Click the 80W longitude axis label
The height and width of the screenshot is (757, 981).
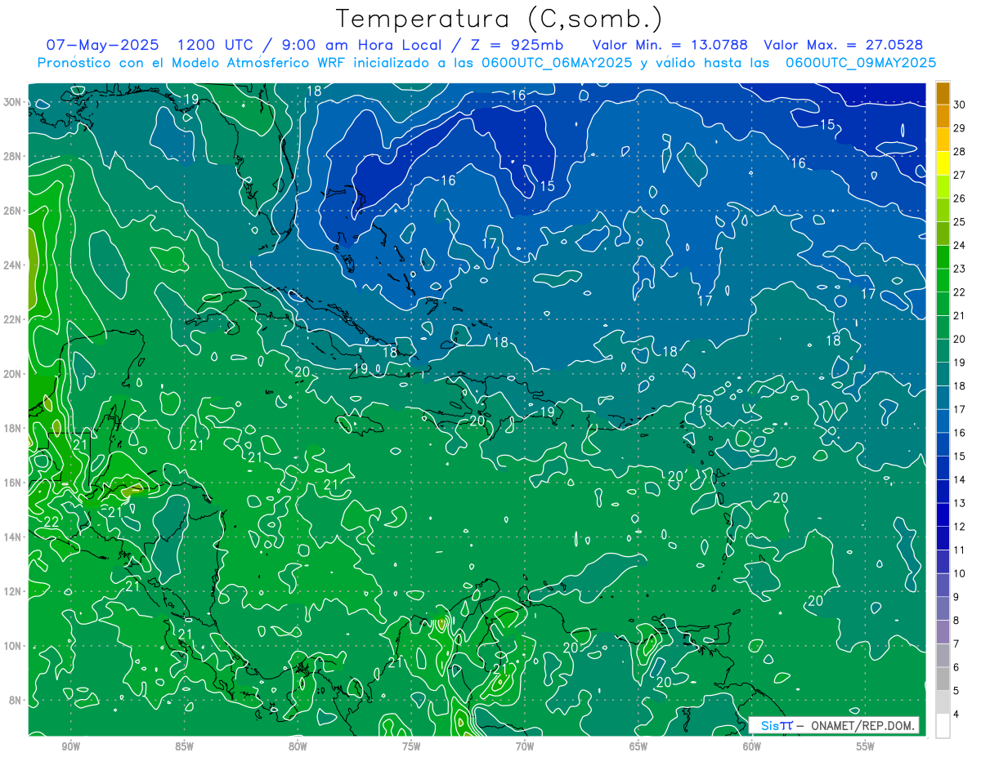298,746
